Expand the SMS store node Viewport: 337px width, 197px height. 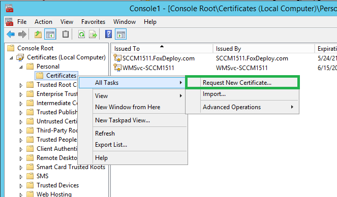coord(21,177)
